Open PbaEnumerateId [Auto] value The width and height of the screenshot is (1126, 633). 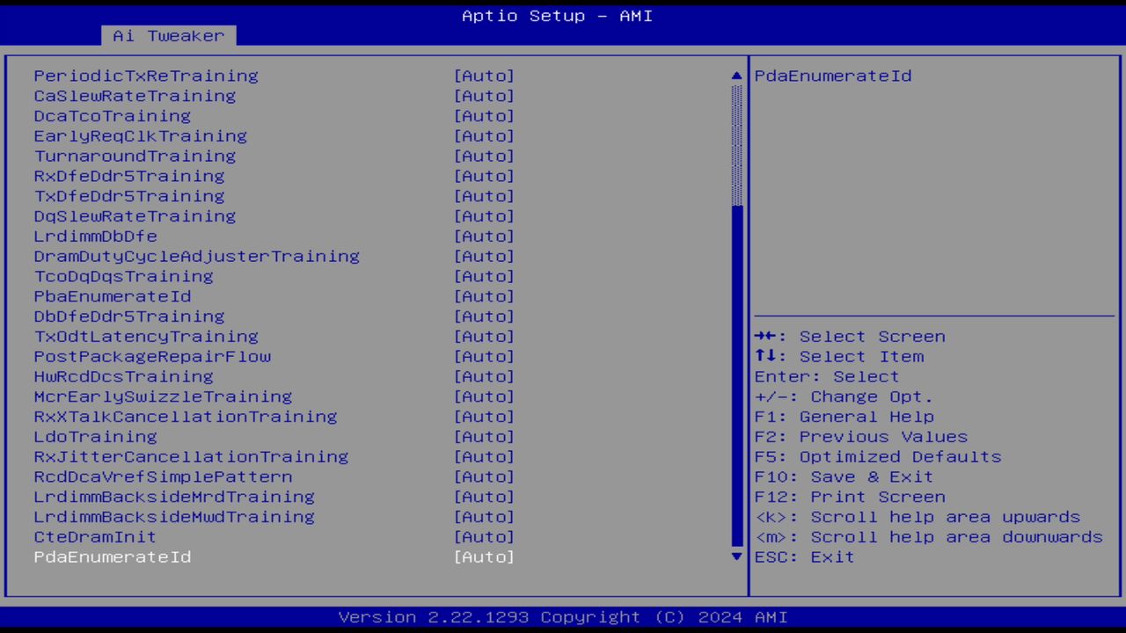(x=484, y=296)
